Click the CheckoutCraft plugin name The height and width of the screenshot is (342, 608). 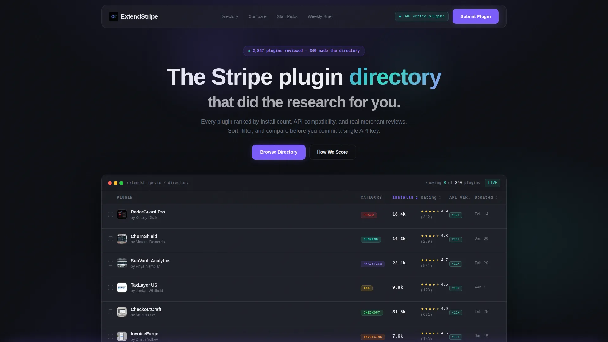(x=146, y=309)
